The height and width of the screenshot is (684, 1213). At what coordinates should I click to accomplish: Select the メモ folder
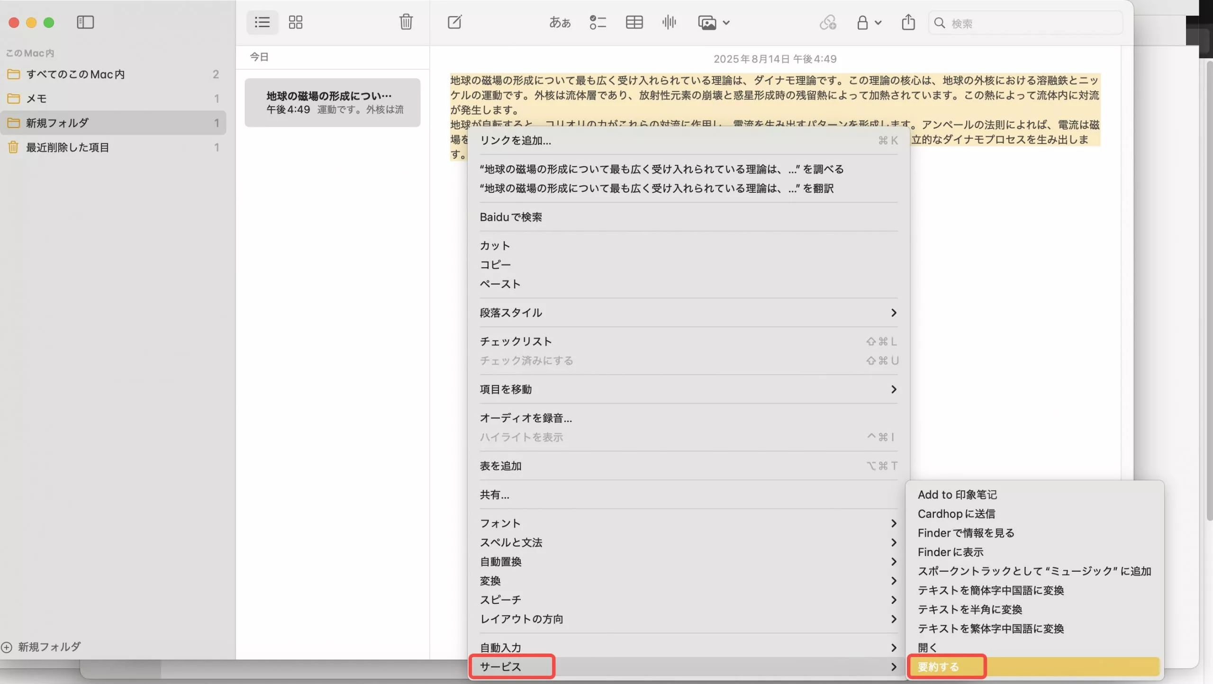113,99
